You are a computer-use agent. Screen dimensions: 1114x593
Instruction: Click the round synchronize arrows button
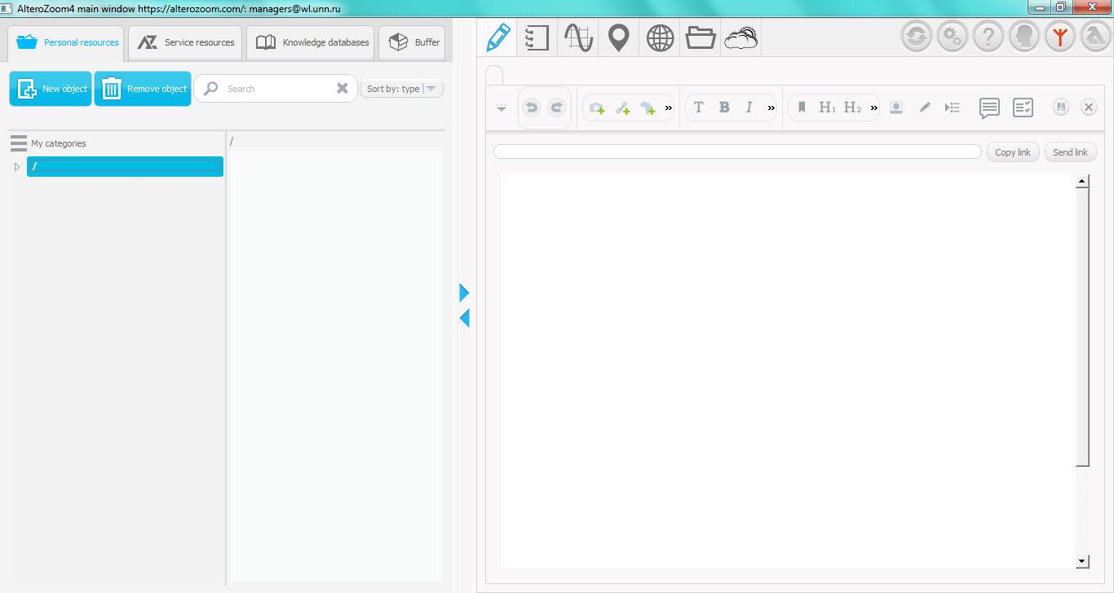916,37
